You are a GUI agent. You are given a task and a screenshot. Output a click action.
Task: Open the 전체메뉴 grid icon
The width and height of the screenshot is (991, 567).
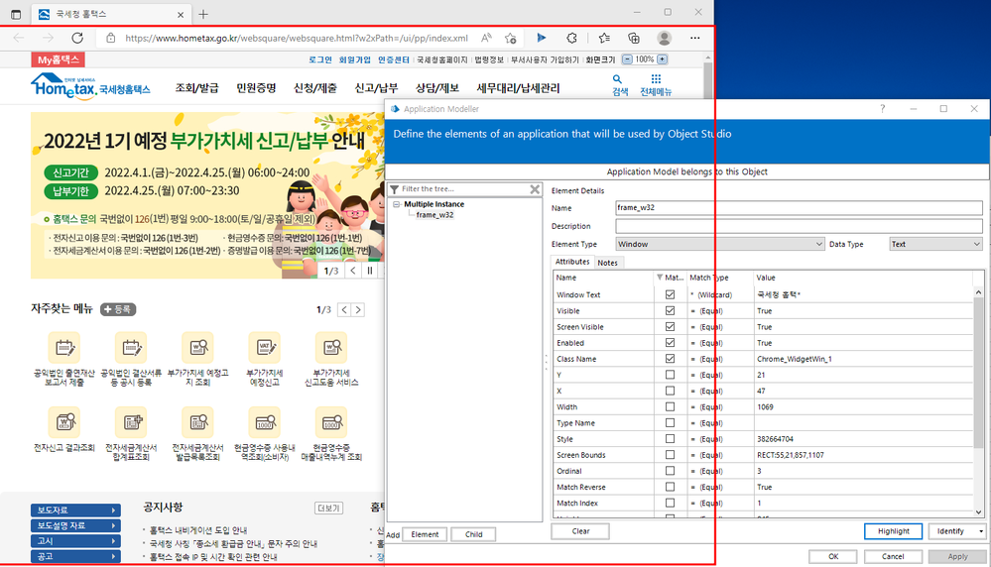coord(655,79)
